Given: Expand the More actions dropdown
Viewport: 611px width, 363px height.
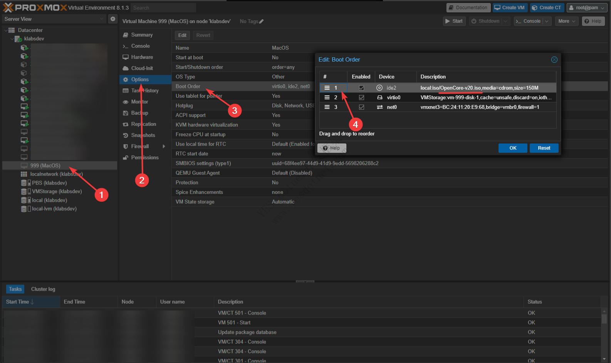Looking at the screenshot, I should (x=567, y=21).
